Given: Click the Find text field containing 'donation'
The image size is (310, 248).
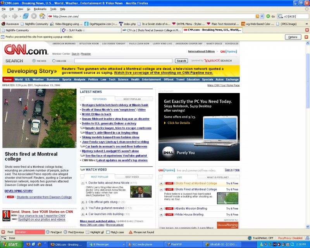Looking at the screenshot, I should point(30,232).
